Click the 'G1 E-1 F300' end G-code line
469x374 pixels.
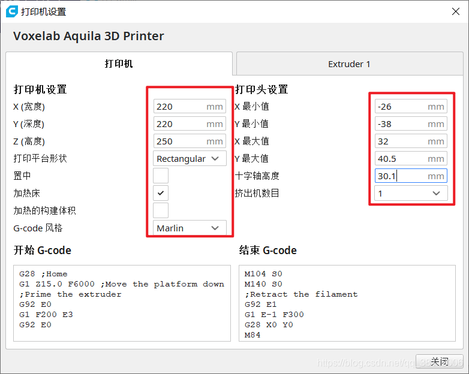tap(274, 315)
